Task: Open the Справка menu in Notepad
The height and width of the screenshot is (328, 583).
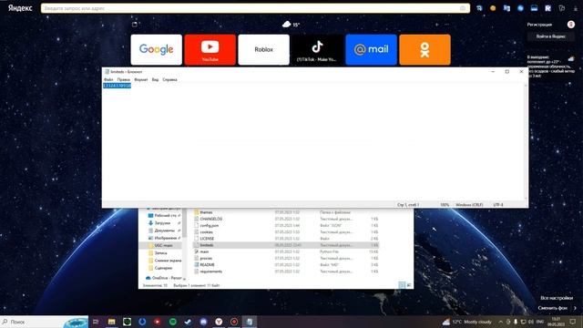Action: (x=169, y=79)
